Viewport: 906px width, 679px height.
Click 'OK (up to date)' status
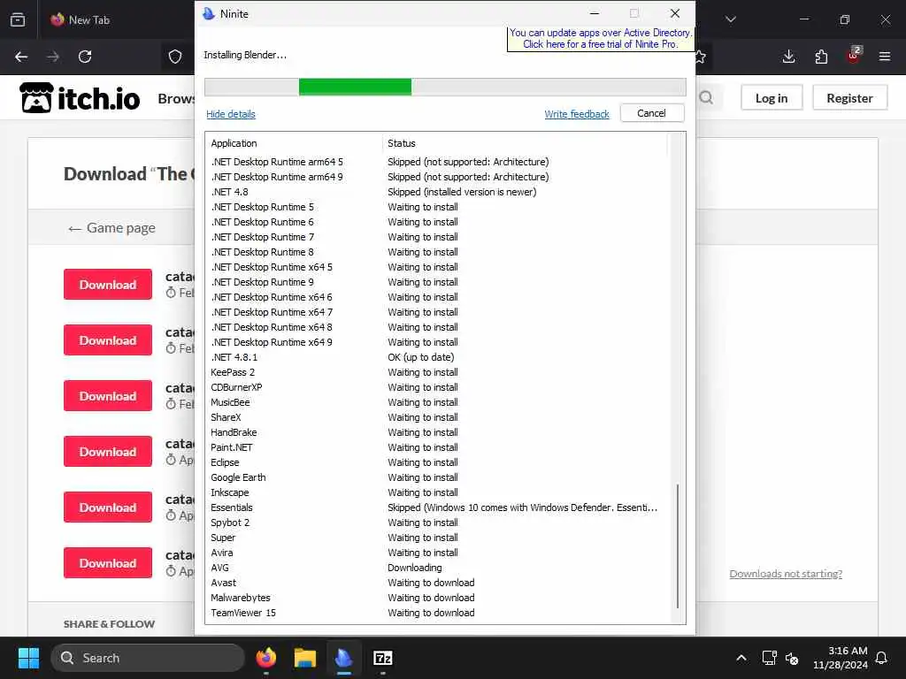pyautogui.click(x=420, y=357)
